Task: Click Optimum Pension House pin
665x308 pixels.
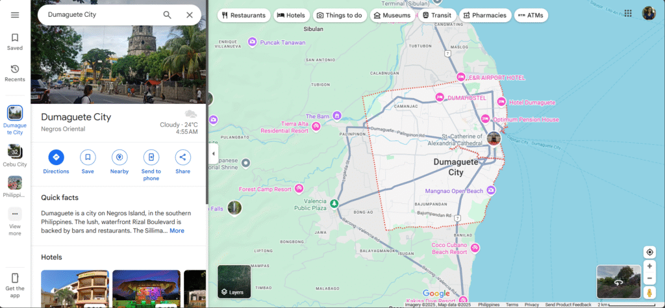Action: tap(485, 119)
